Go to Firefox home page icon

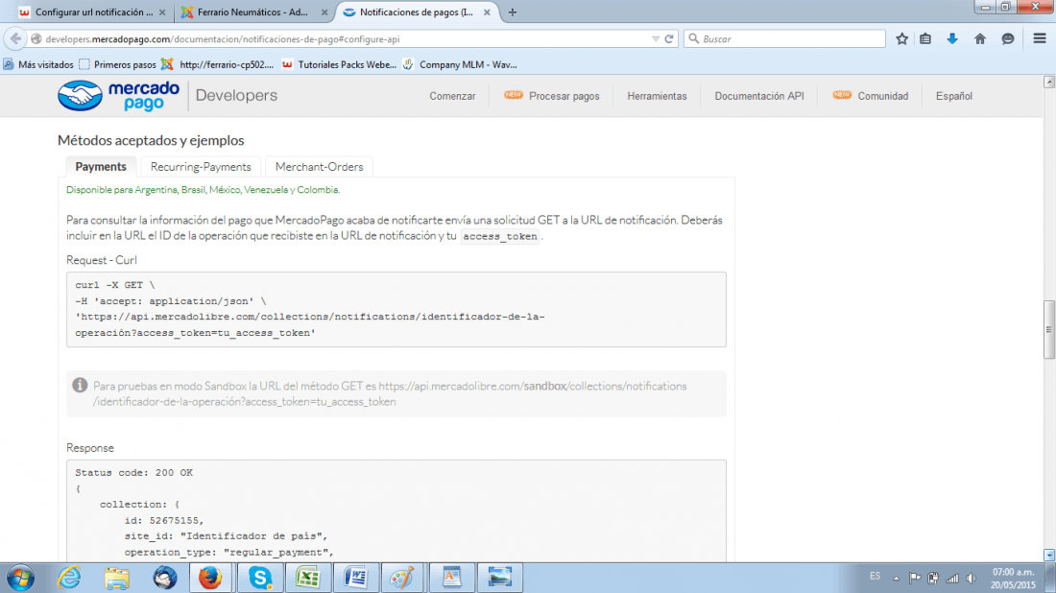pyautogui.click(x=980, y=39)
